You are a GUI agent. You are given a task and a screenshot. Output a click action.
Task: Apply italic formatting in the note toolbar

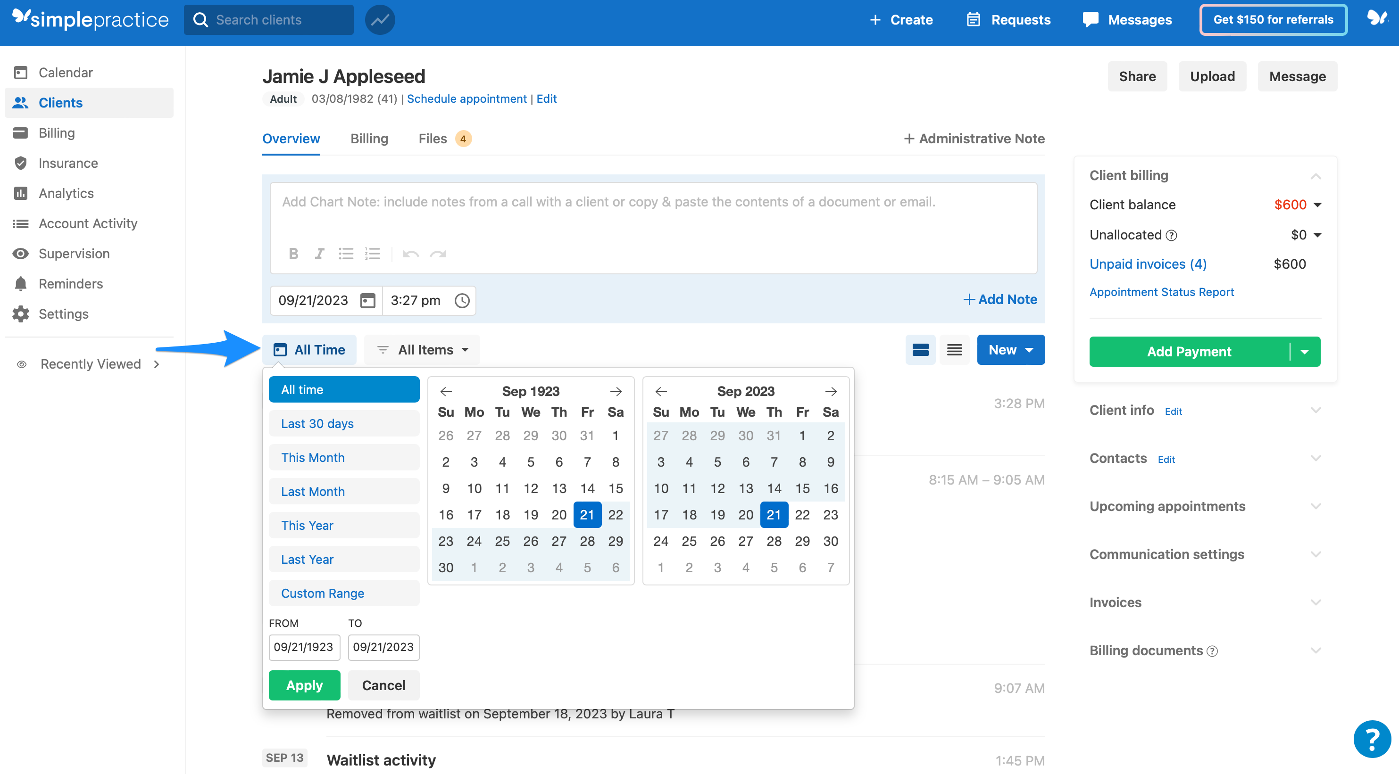click(319, 254)
